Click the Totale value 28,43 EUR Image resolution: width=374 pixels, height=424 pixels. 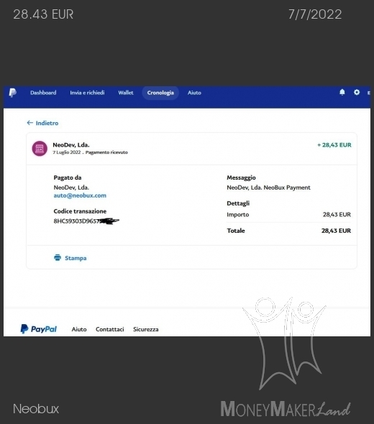pyautogui.click(x=336, y=231)
